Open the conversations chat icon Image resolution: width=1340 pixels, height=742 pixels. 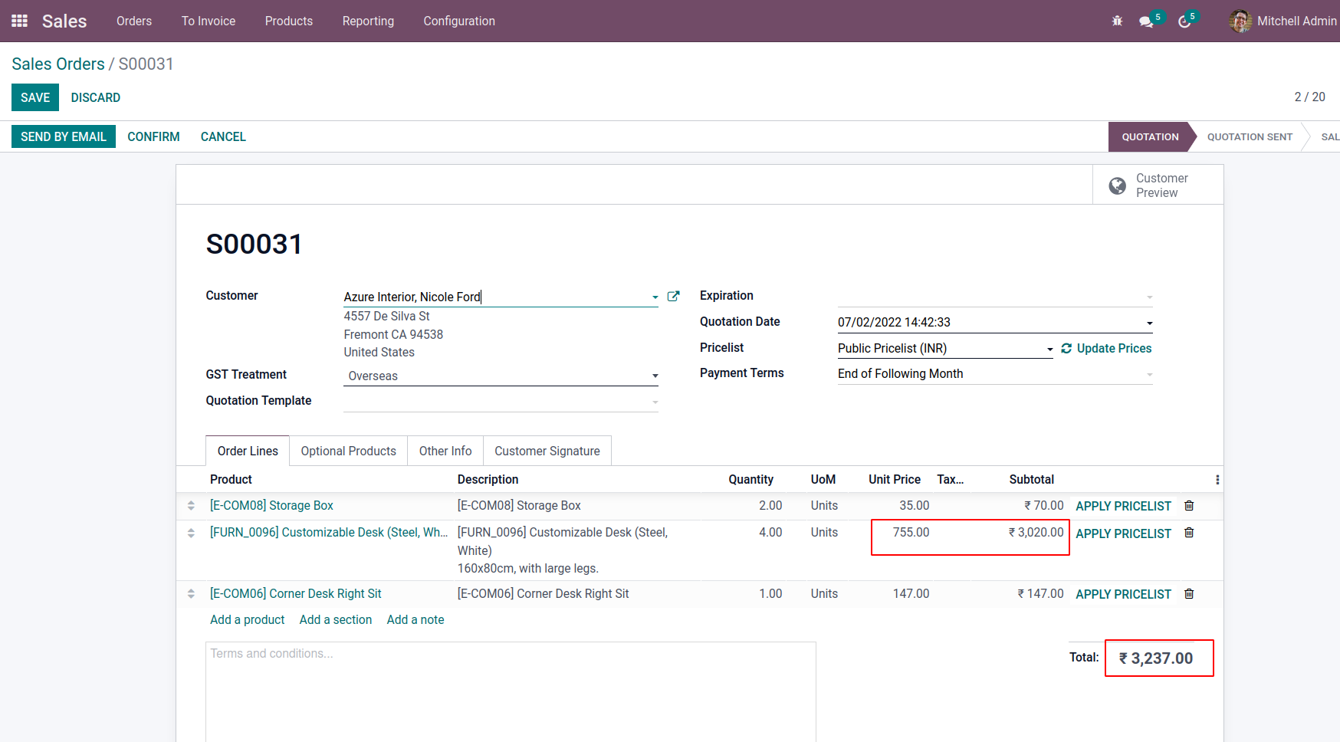click(x=1146, y=21)
